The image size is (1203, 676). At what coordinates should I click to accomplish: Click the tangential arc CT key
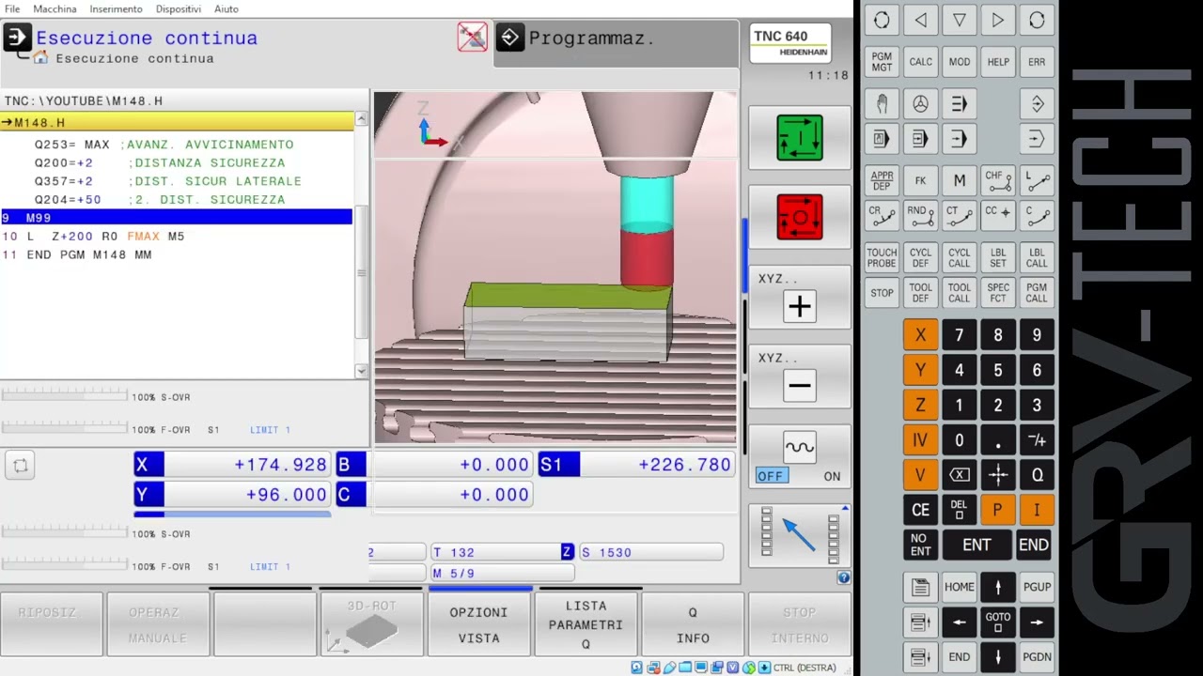pos(959,216)
